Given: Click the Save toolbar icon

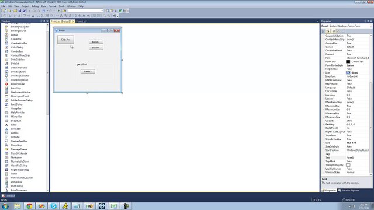Looking at the screenshot, I should click(20, 10).
